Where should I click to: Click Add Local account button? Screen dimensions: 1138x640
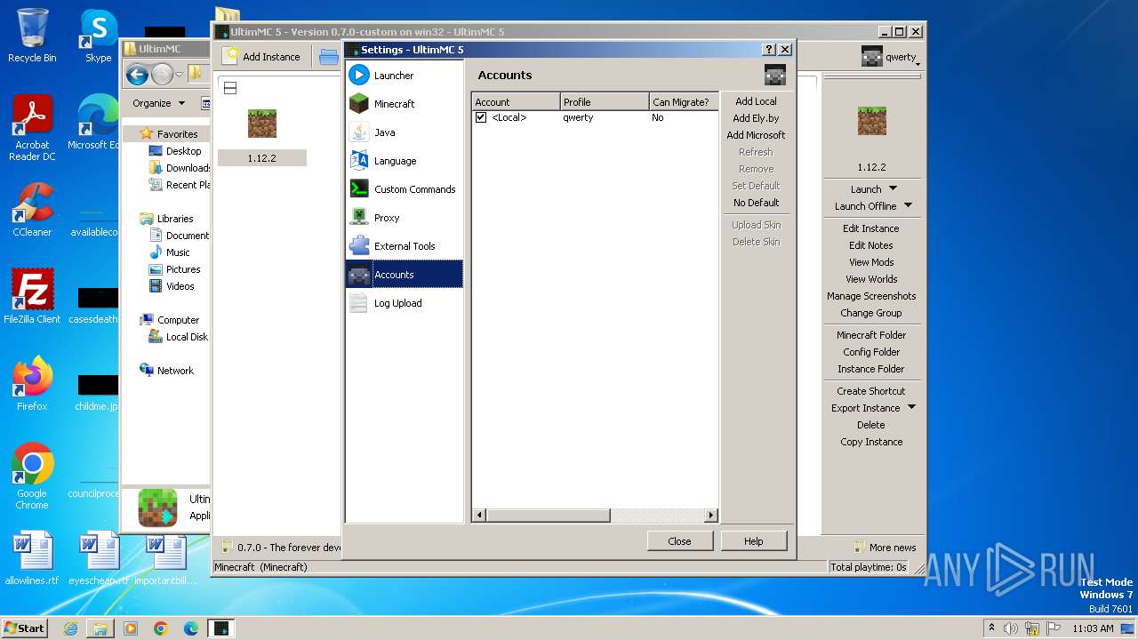point(756,101)
